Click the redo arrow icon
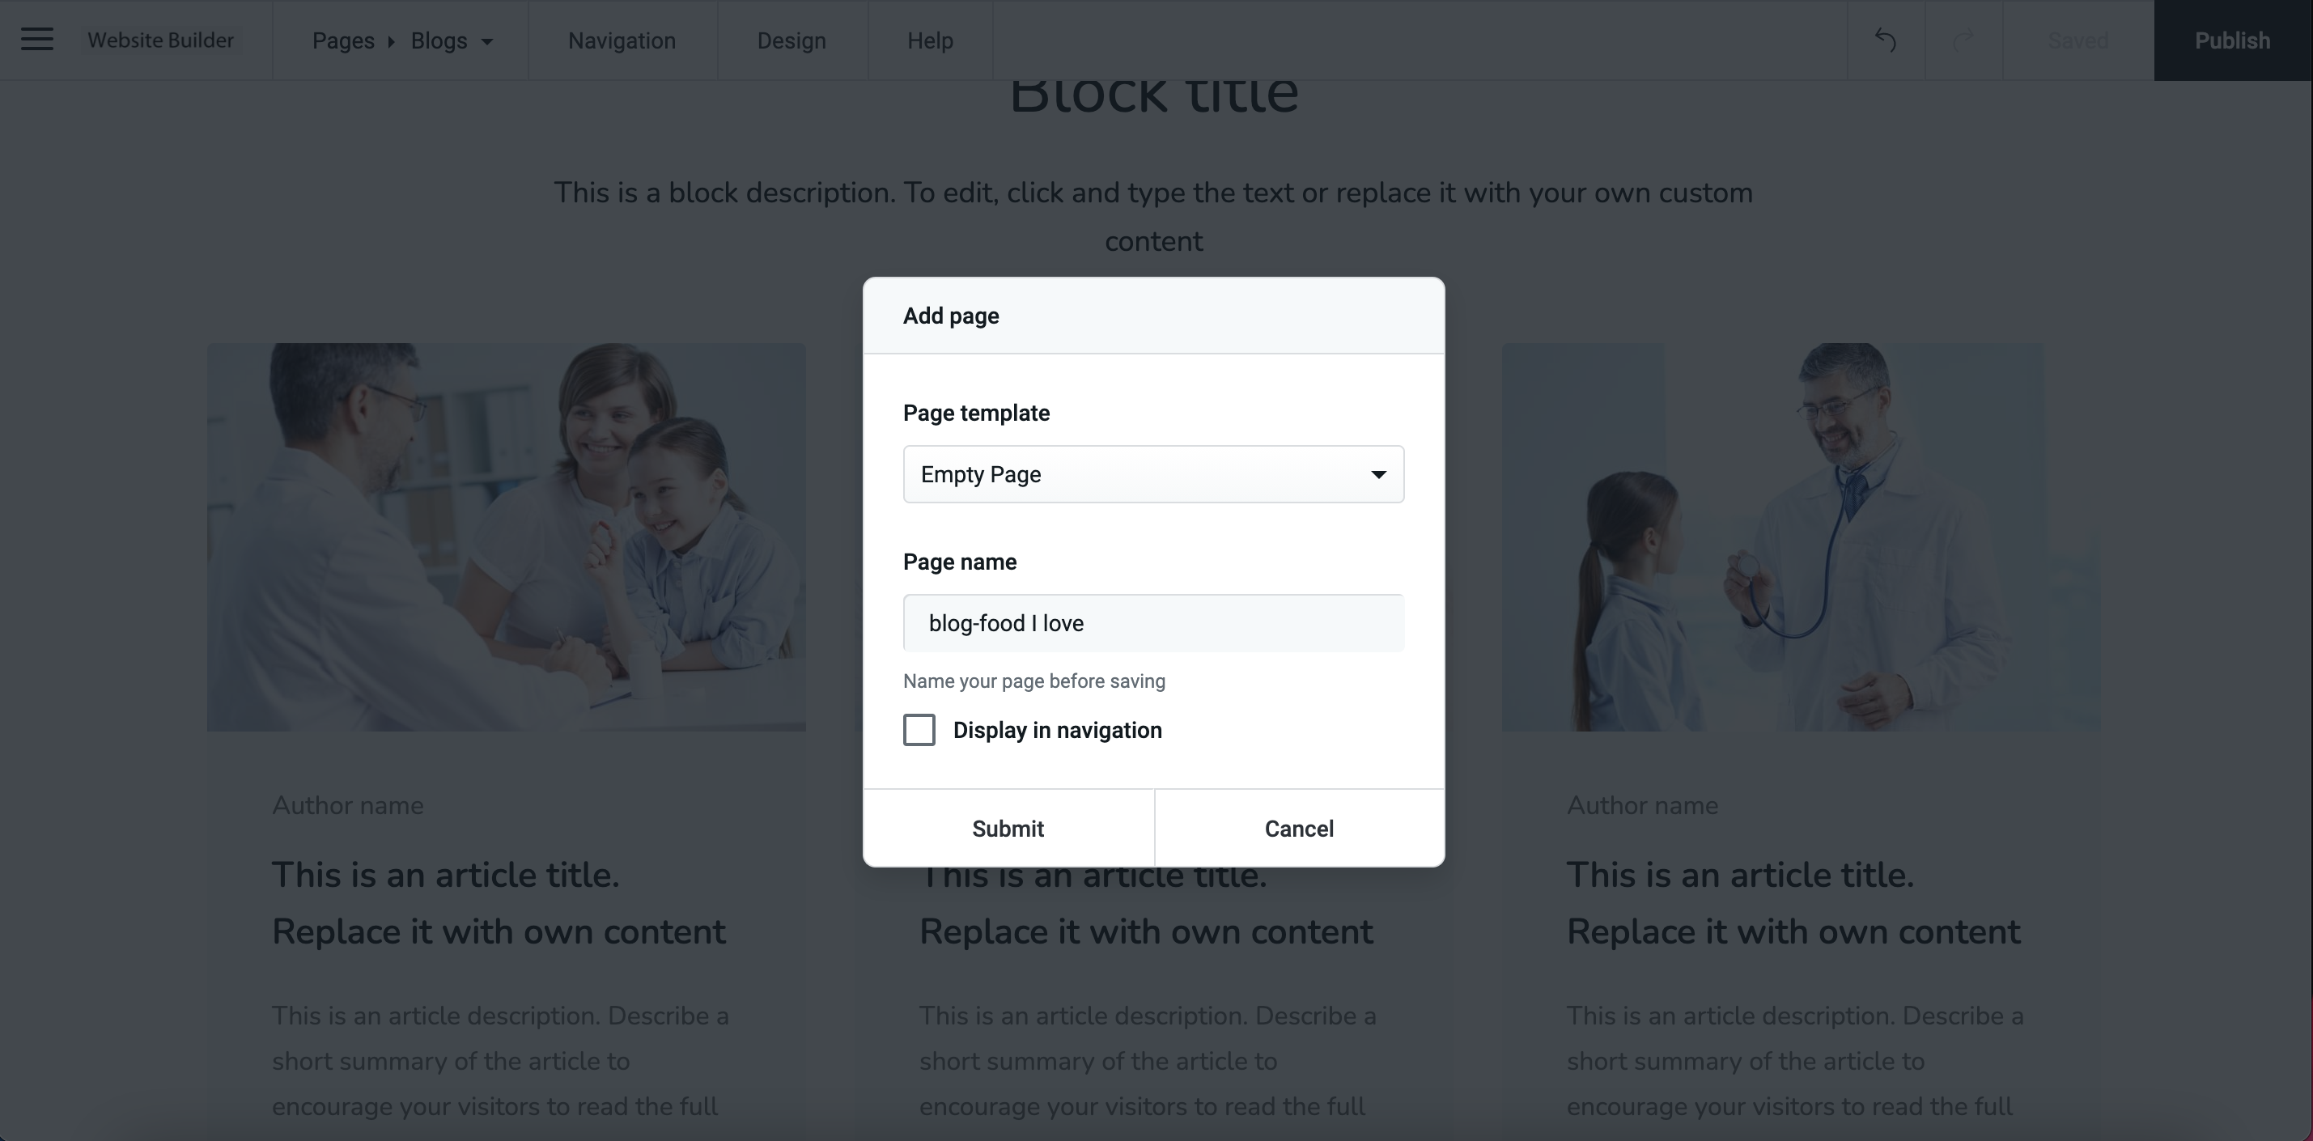Image resolution: width=2313 pixels, height=1141 pixels. point(1963,40)
